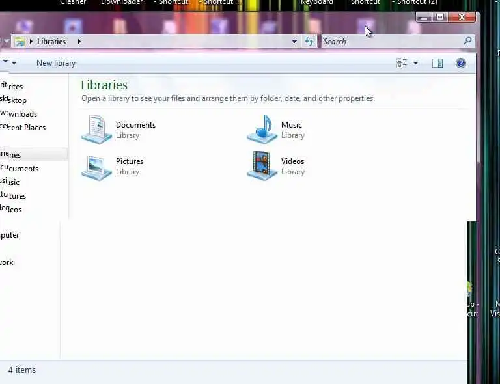Click the Libraries folder icon in address bar
This screenshot has width=500, height=384.
tap(20, 42)
